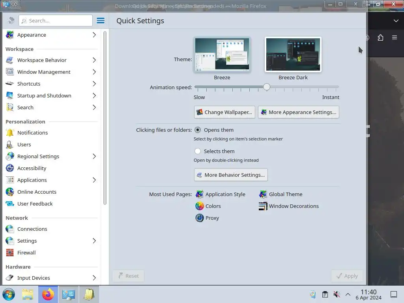Expand the Applications chevron
The image size is (404, 303).
[x=94, y=180]
